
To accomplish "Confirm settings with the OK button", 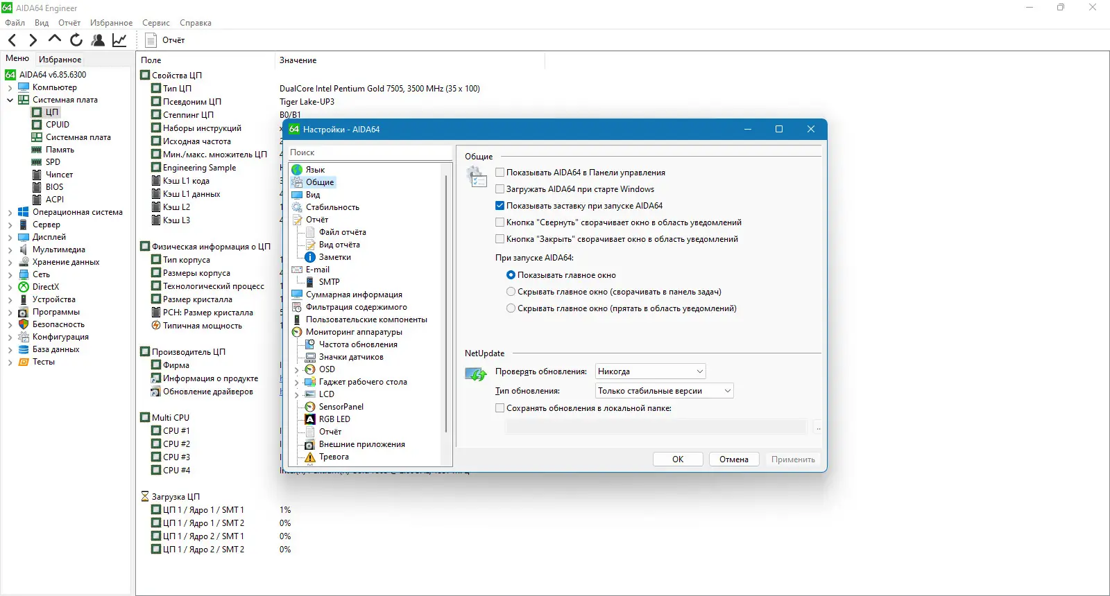I will coord(678,459).
